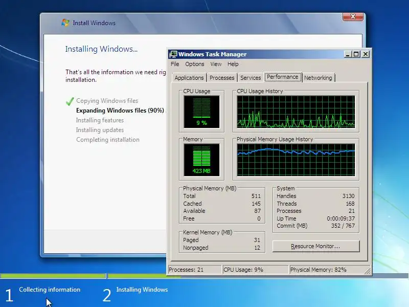
Task: Click the step 1 Collecting information label
Action: (x=50, y=290)
